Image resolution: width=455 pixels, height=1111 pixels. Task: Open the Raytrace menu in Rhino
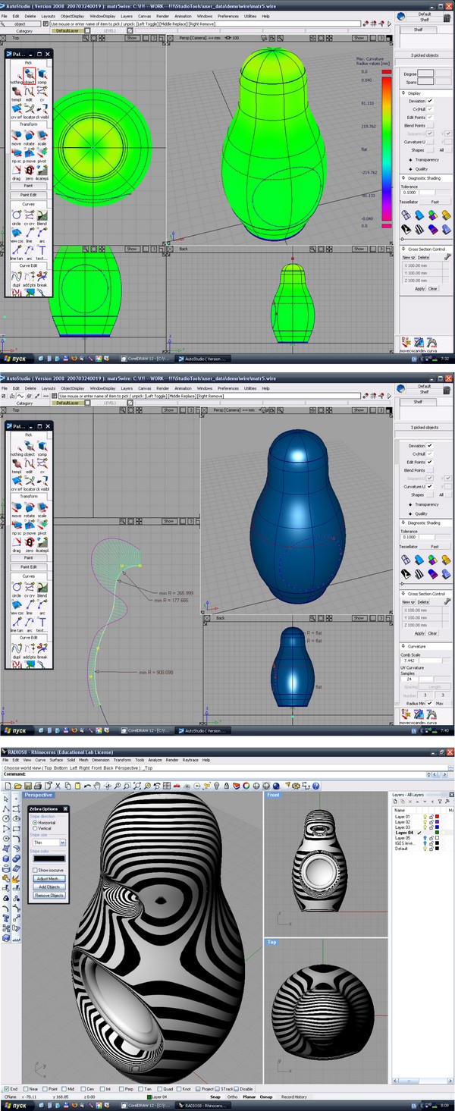190,760
